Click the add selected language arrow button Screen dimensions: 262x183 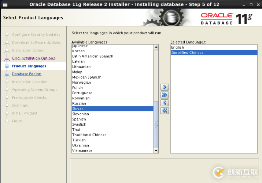(x=165, y=87)
